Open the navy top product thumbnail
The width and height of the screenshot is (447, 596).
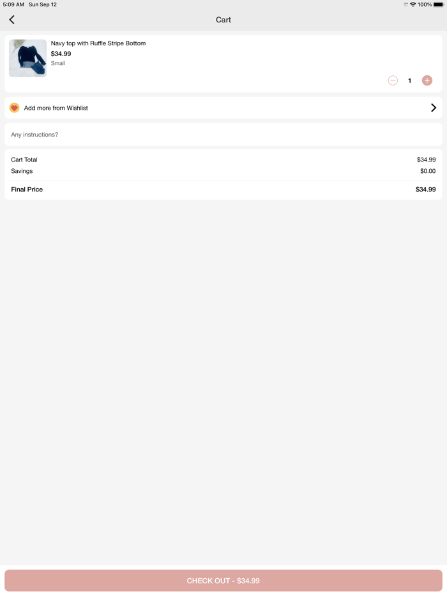coord(27,58)
